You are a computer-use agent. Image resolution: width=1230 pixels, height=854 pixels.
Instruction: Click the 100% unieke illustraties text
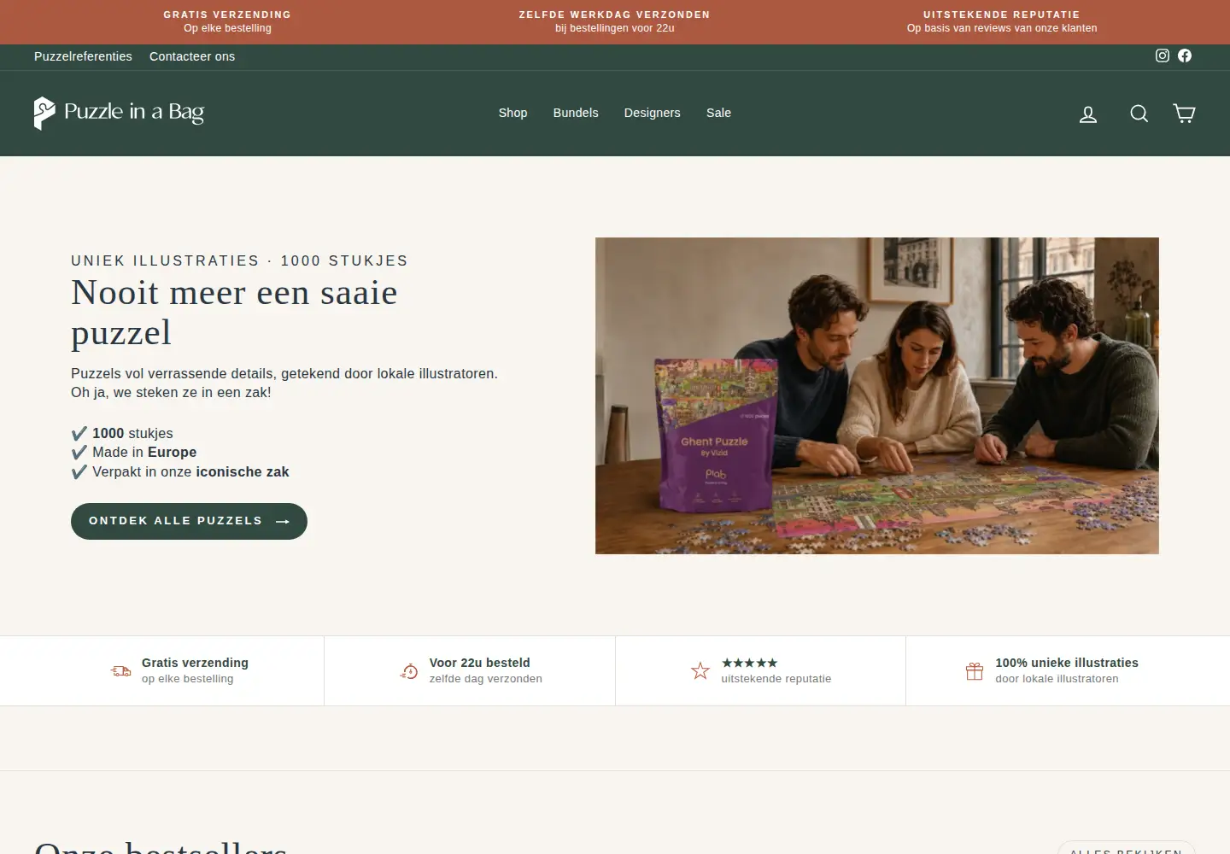tap(1067, 663)
